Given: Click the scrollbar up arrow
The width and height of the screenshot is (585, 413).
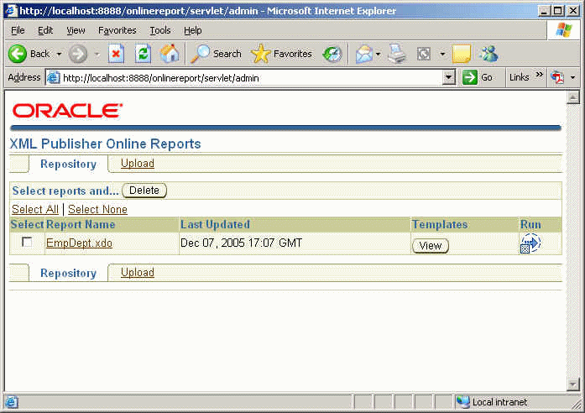Looking at the screenshot, I should tap(572, 97).
